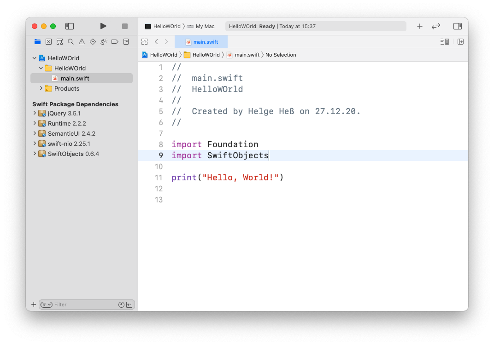
Task: Click the HelloWOrld: Ready activity status
Action: click(x=316, y=26)
